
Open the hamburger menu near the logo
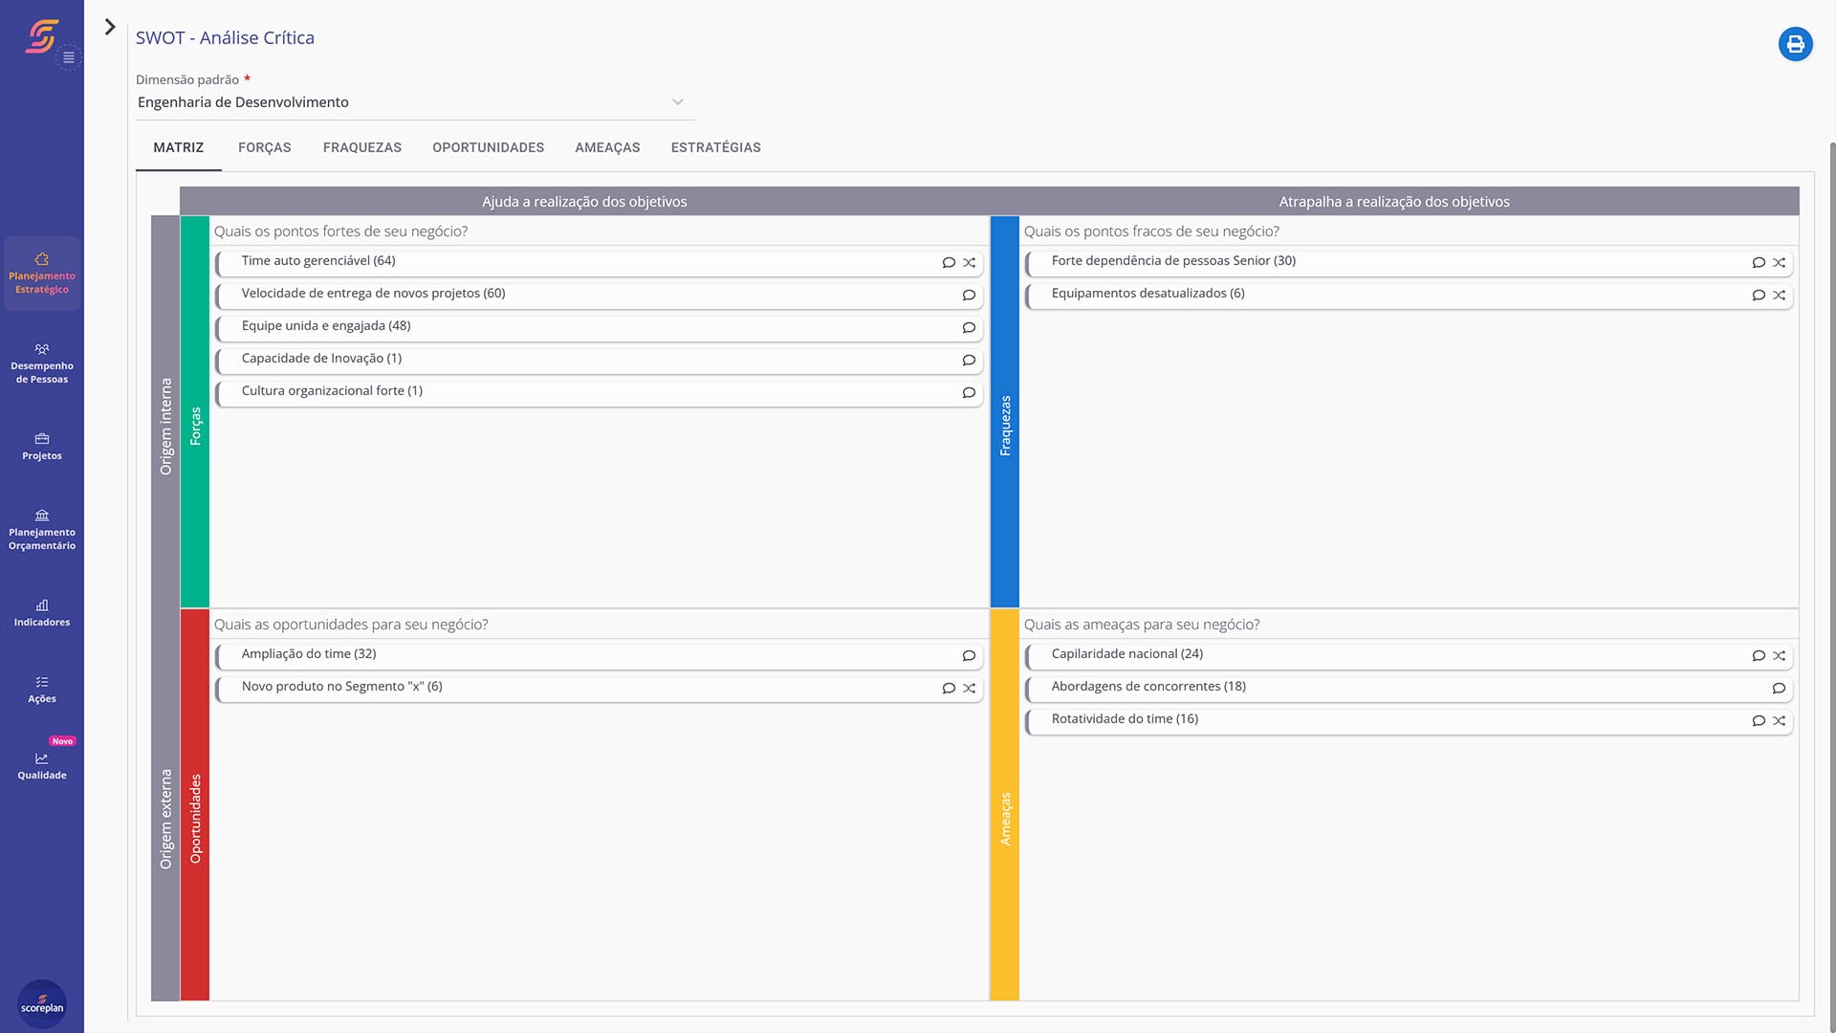pyautogui.click(x=68, y=56)
